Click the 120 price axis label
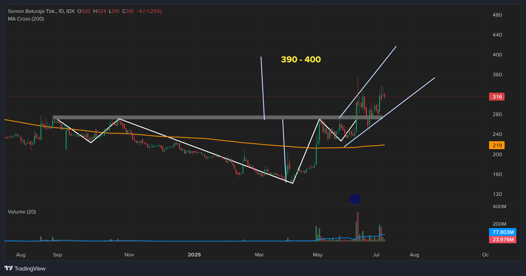Image resolution: width=526 pixels, height=276 pixels. point(497,194)
